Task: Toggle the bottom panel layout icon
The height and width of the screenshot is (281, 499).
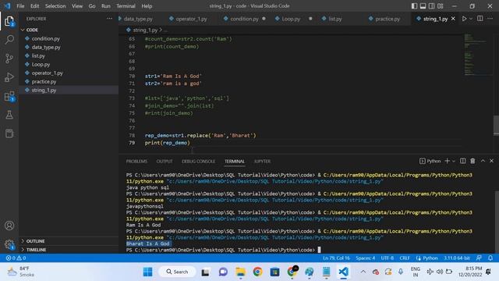Action: point(423,6)
